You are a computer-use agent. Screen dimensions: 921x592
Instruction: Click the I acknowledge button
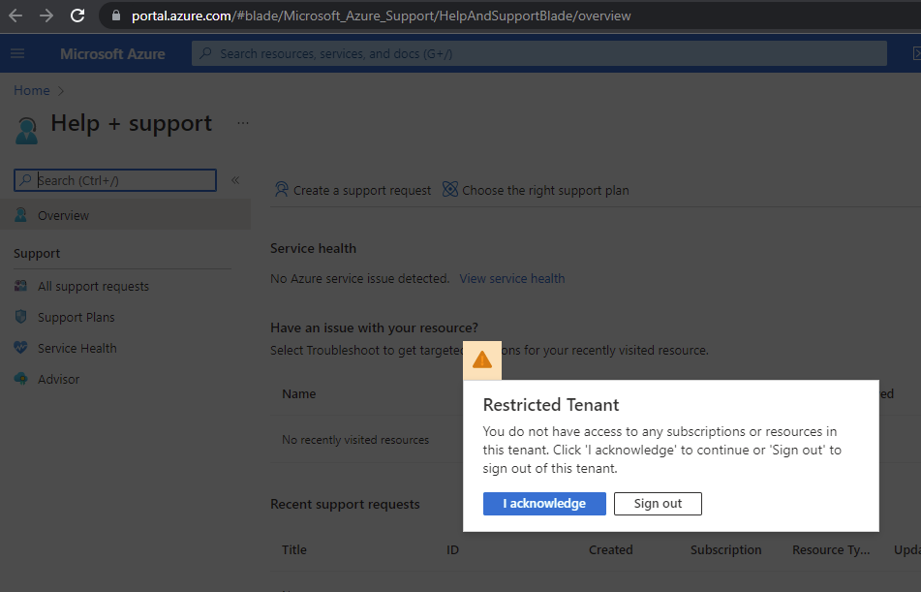click(544, 503)
